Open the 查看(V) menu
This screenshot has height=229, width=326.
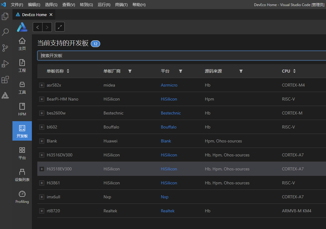point(69,5)
